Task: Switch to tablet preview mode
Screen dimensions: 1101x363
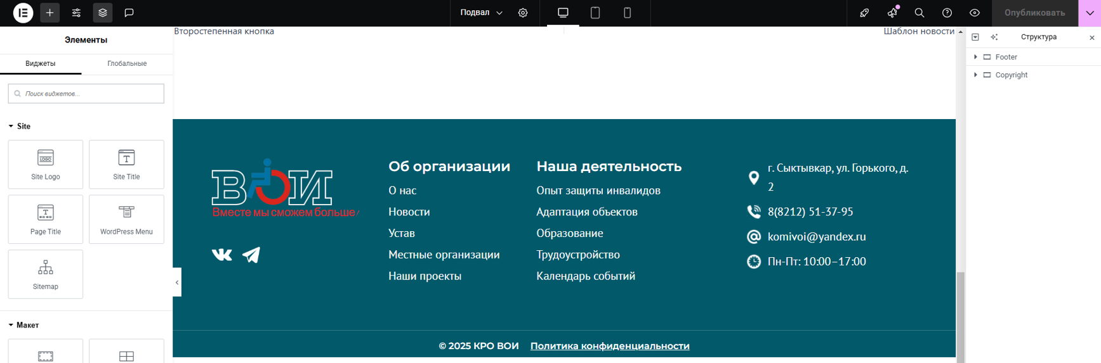Action: tap(595, 13)
